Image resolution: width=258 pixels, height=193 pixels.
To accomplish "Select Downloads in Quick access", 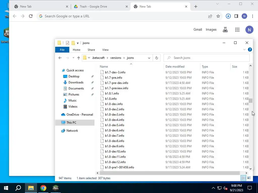I will pyautogui.click(x=76, y=82).
